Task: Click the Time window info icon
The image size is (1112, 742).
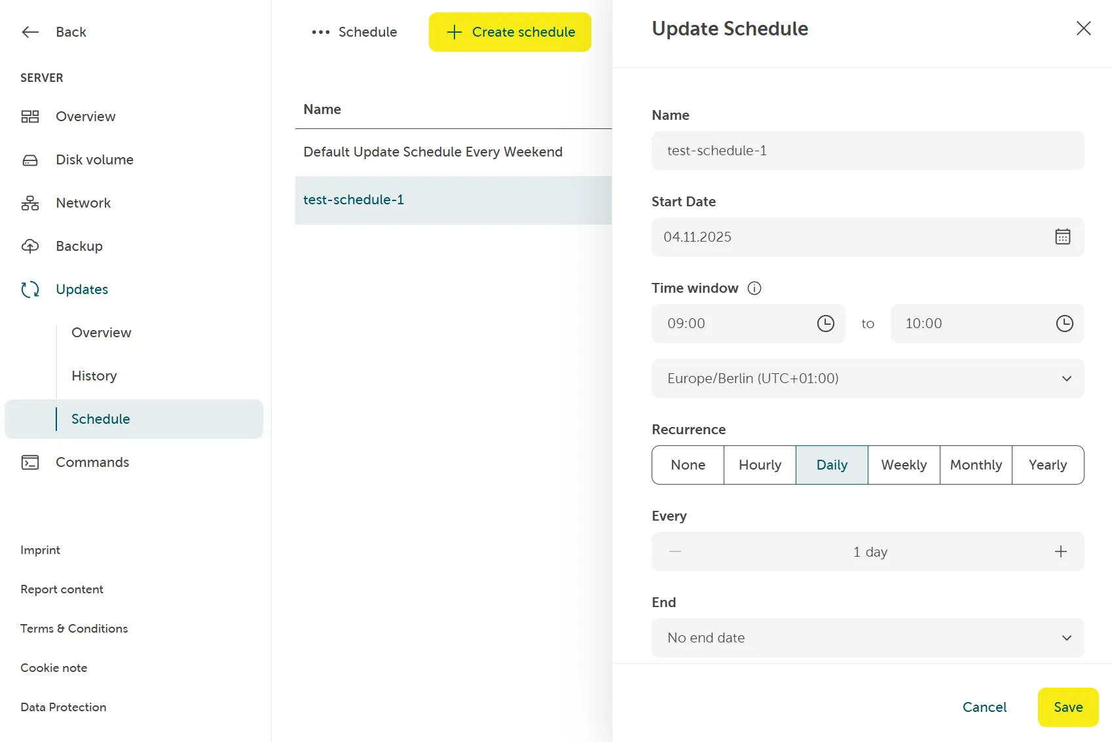Action: click(x=754, y=288)
